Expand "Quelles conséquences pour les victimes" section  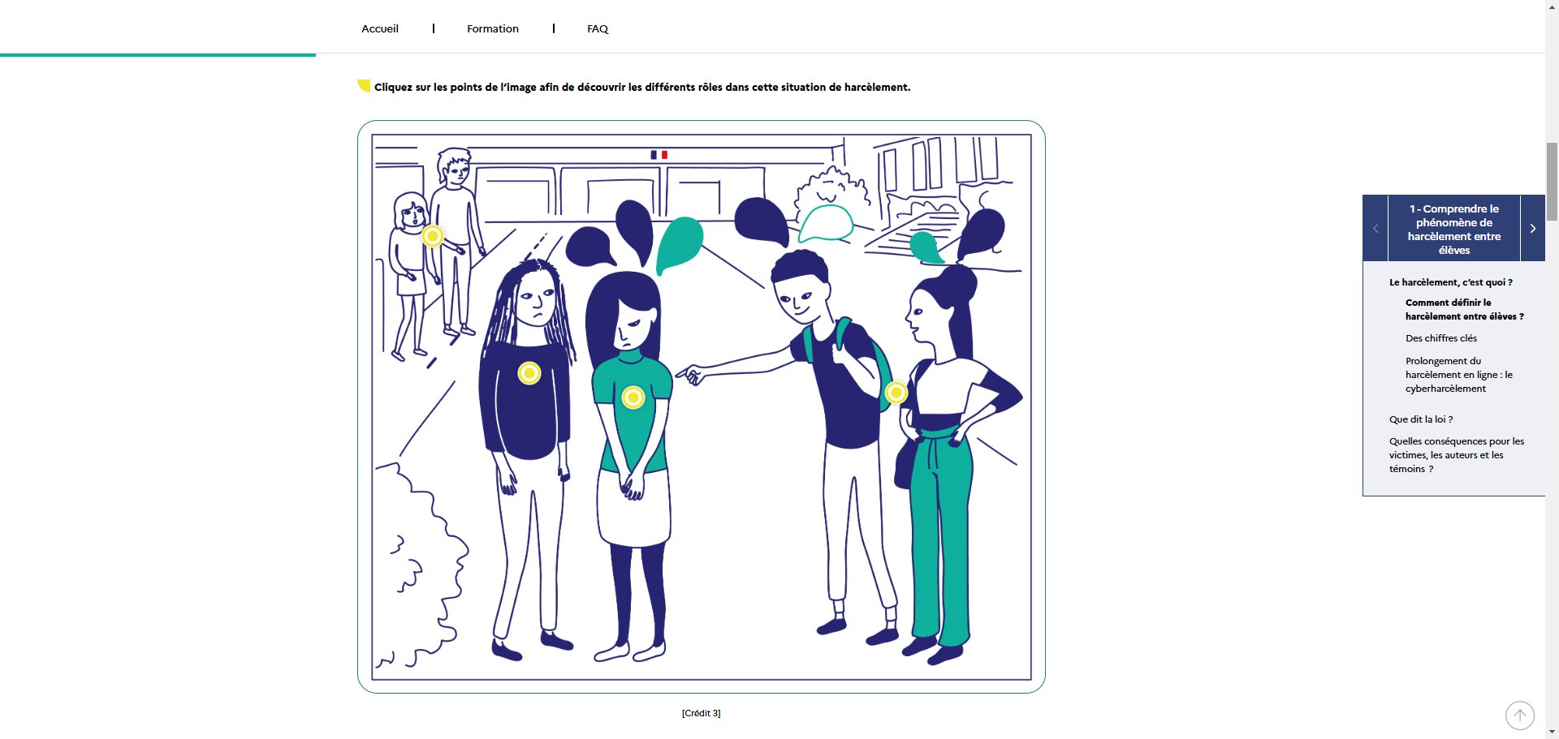(1456, 455)
